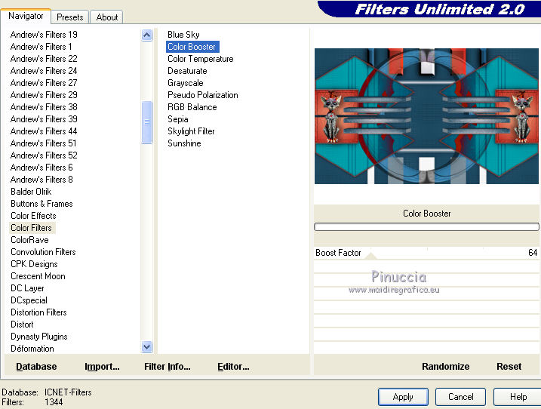Click the Boost Factor value 64
This screenshot has width=541, height=409.
[x=533, y=253]
